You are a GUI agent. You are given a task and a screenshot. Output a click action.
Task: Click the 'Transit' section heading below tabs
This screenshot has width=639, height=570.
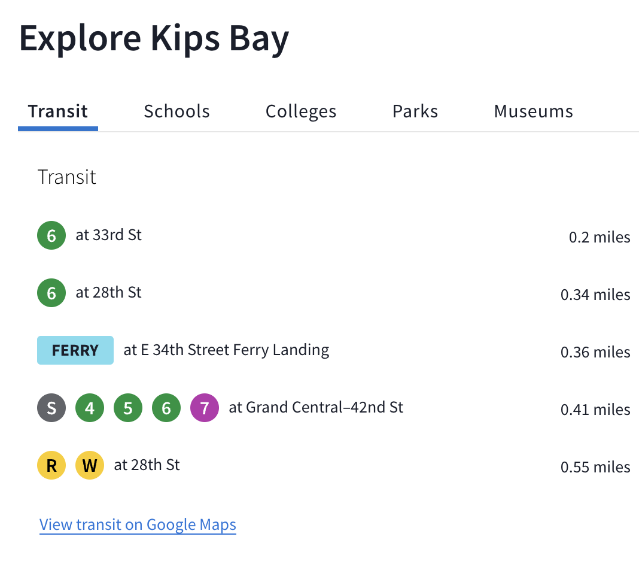click(67, 177)
